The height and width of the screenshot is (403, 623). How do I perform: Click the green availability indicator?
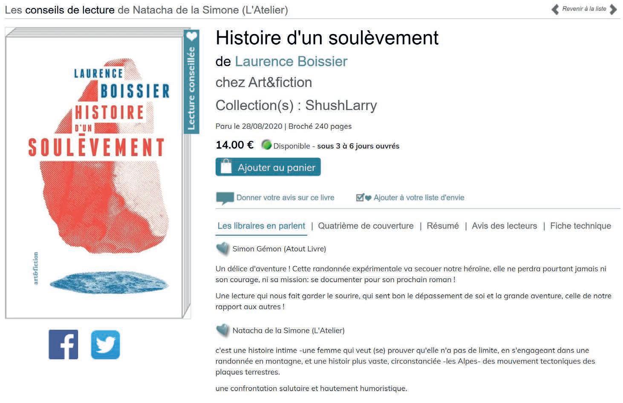(x=267, y=145)
